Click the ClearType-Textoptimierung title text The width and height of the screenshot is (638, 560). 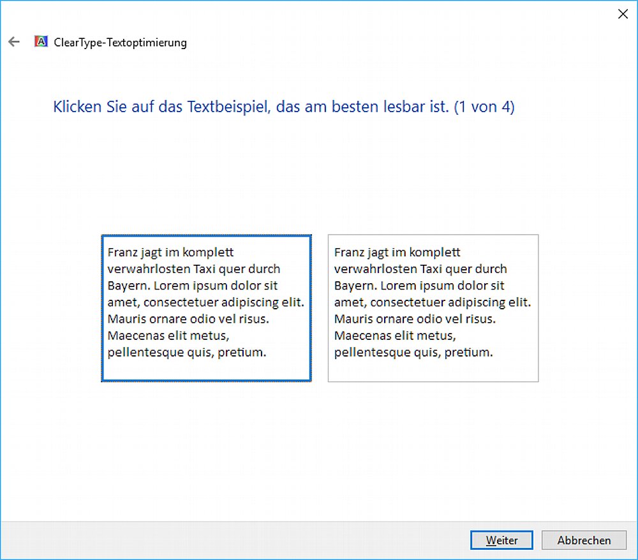tap(121, 42)
